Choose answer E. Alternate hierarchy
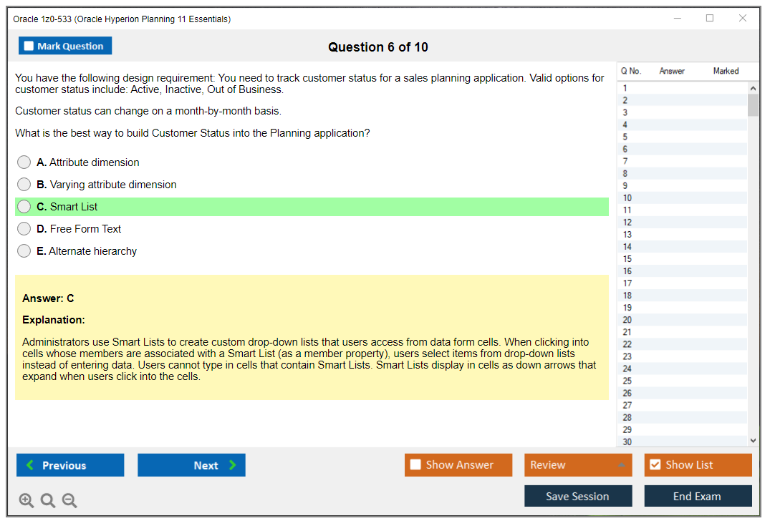Image resolution: width=770 pixels, height=526 pixels. point(24,251)
